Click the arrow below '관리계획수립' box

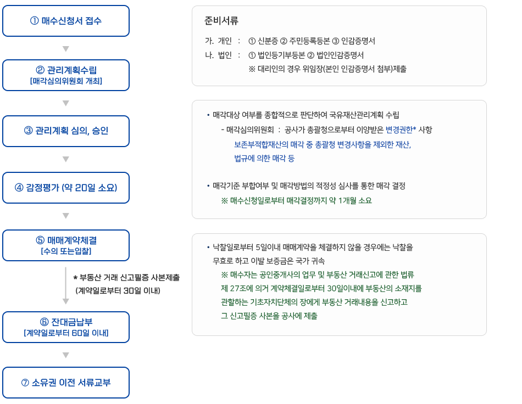[x=66, y=103]
